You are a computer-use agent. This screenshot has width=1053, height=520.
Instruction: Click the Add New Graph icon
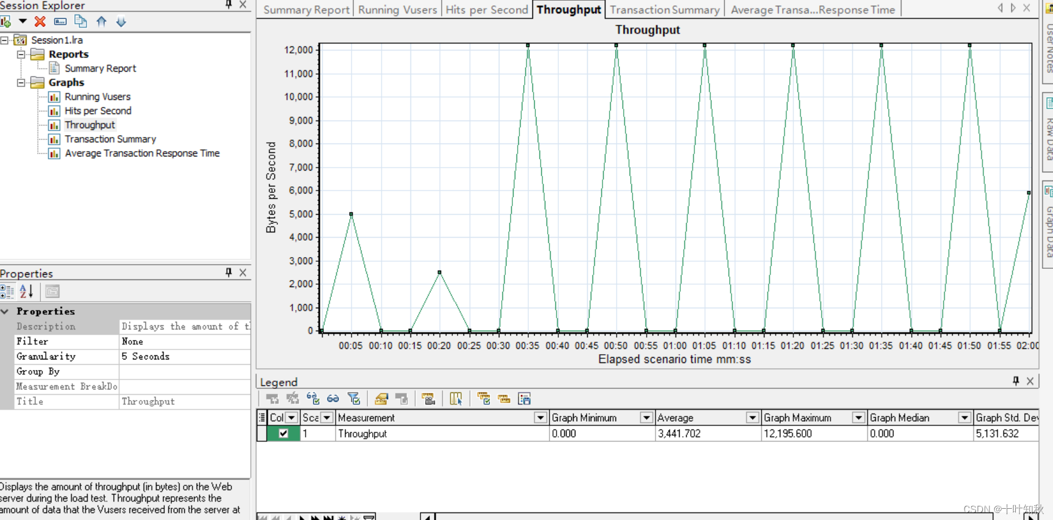coord(6,22)
